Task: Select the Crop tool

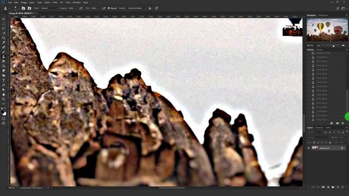Action: 4,38
